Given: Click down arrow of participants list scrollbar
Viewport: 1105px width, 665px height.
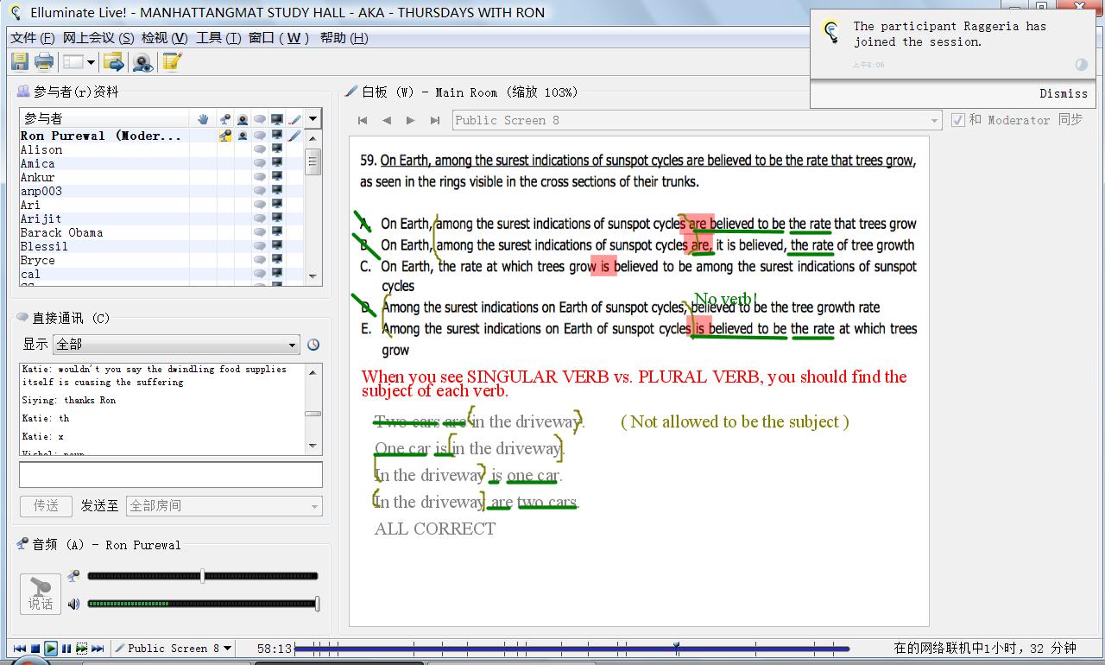Looking at the screenshot, I should (x=313, y=276).
